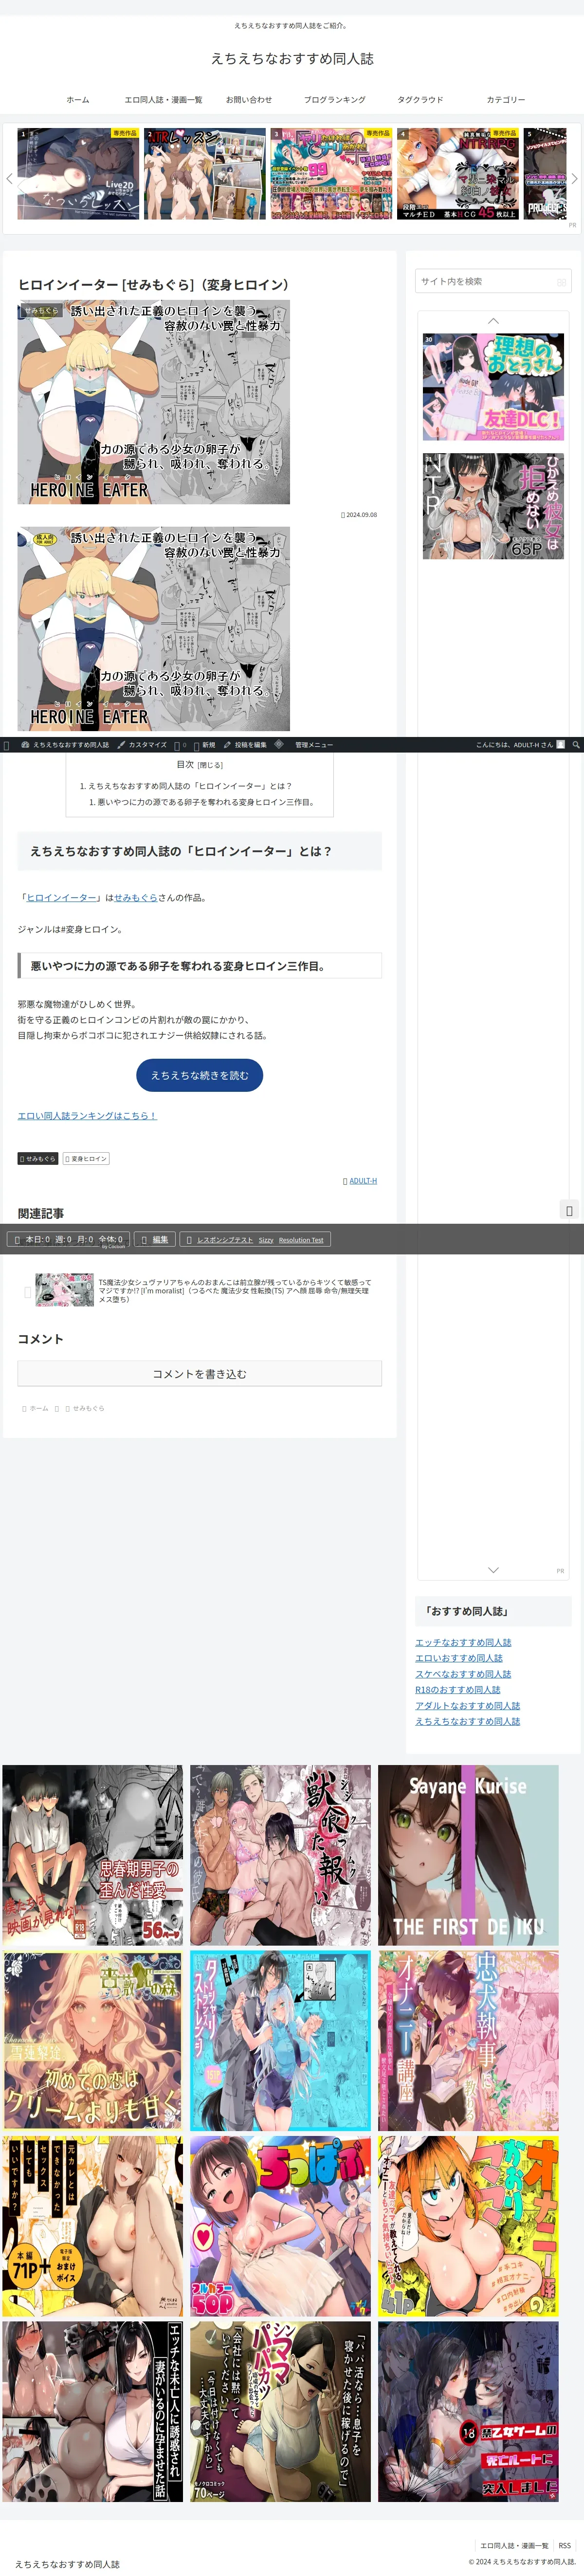Open the カテゴリー menu item
This screenshot has width=584, height=2576.
[x=506, y=100]
